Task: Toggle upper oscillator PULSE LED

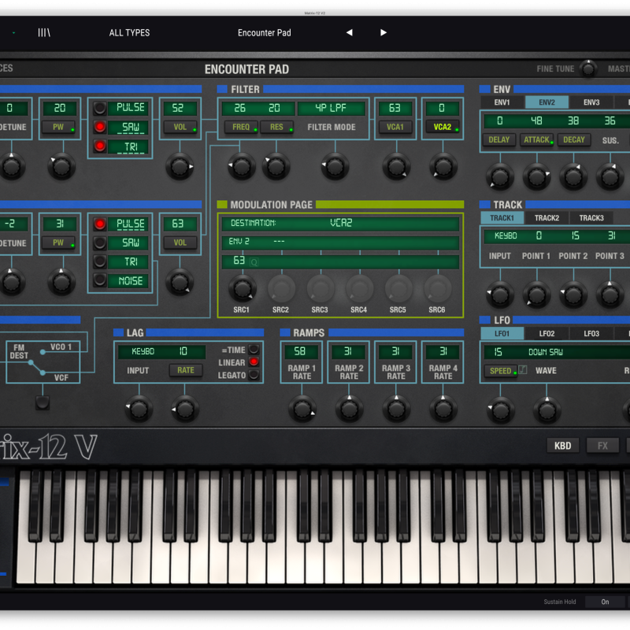Action: [x=100, y=108]
